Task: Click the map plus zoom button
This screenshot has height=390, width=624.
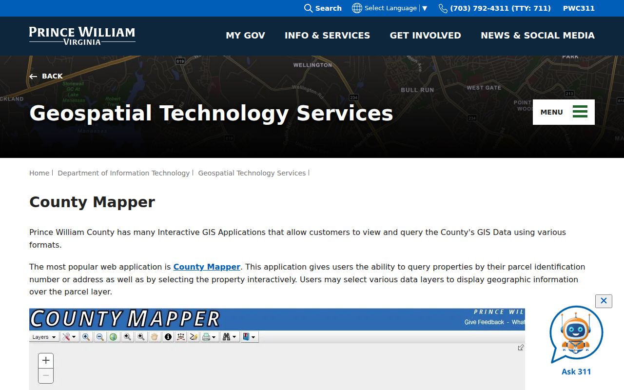Action: 46,361
